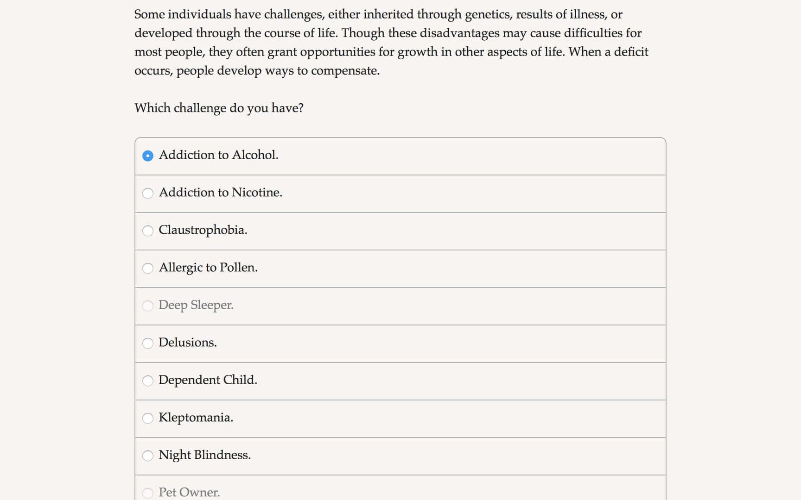Screen dimensions: 801x500
Task: Pick the Claustrophobia radio button
Action: click(x=148, y=231)
